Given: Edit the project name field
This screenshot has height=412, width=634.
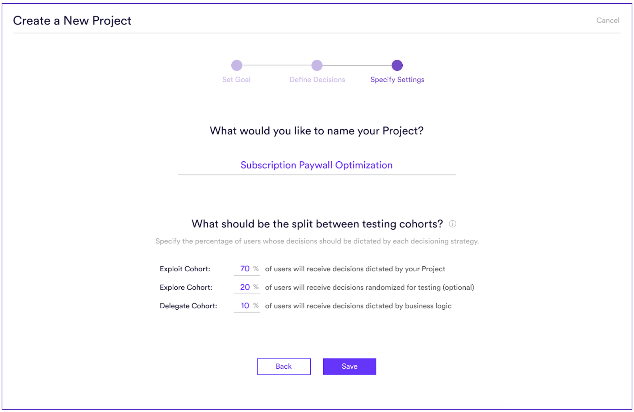Looking at the screenshot, I should tap(317, 165).
